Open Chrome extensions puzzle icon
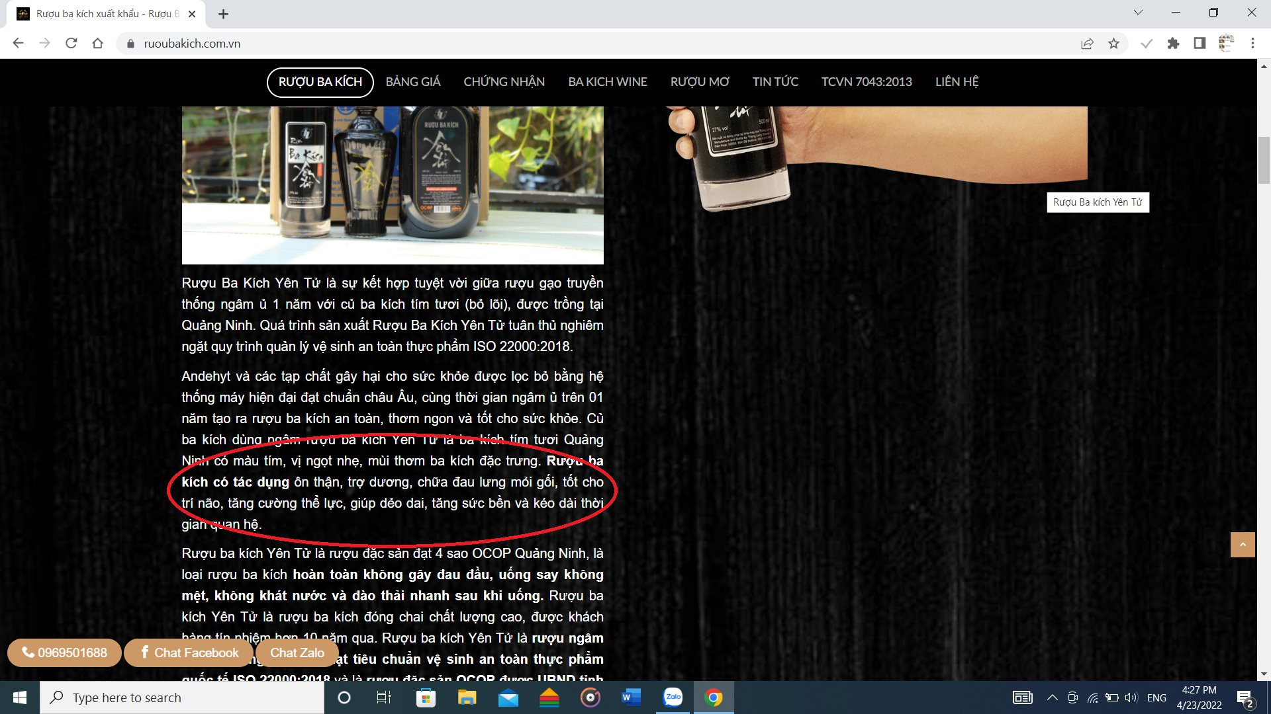 click(1173, 44)
